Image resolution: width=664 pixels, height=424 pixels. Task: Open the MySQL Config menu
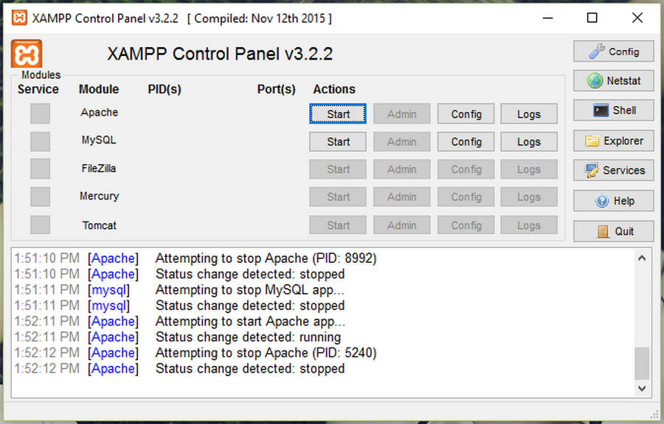click(x=466, y=141)
